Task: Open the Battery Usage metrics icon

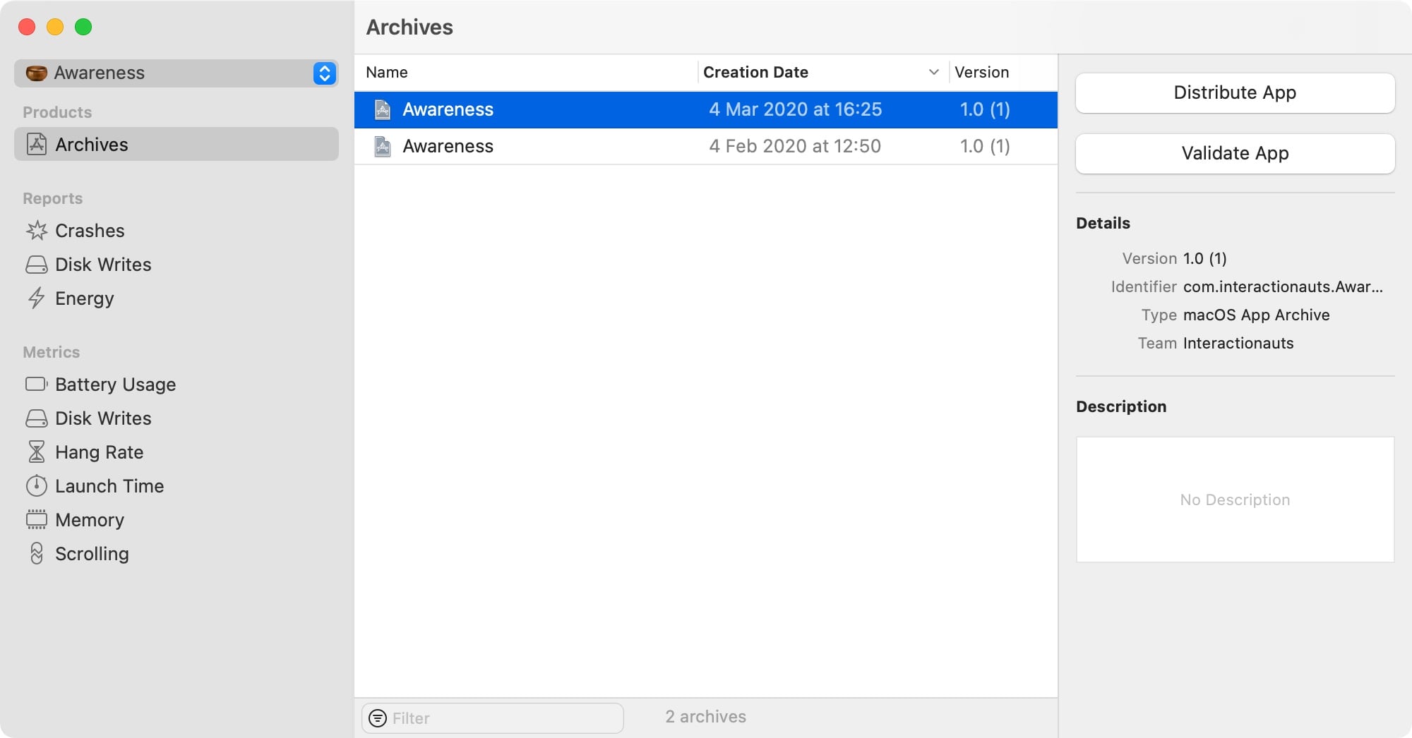Action: tap(37, 385)
